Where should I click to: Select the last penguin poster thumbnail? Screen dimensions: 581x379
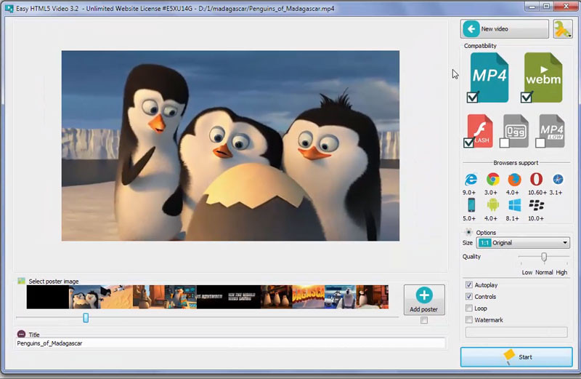pos(373,297)
